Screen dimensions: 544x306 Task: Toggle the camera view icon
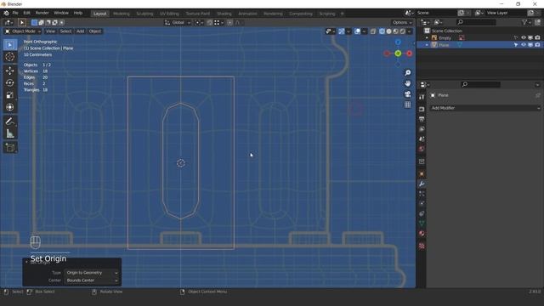[408, 94]
